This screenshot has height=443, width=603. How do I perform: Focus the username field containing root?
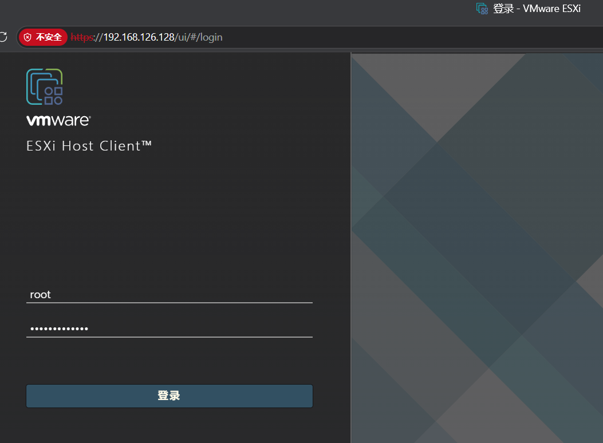pos(169,295)
